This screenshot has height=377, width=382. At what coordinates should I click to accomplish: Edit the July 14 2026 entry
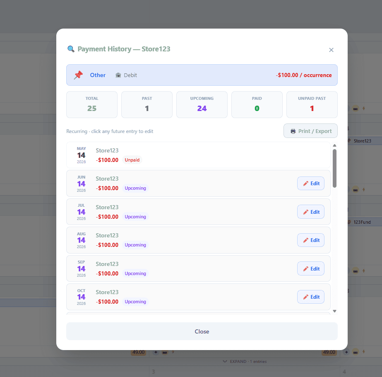311,212
